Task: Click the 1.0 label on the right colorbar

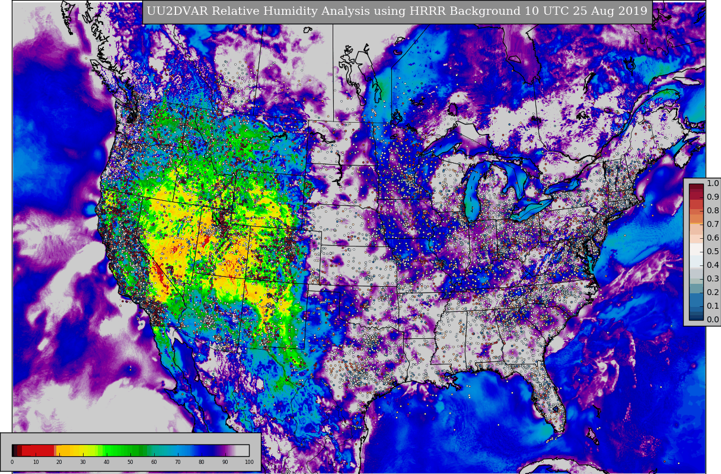Action: click(713, 184)
